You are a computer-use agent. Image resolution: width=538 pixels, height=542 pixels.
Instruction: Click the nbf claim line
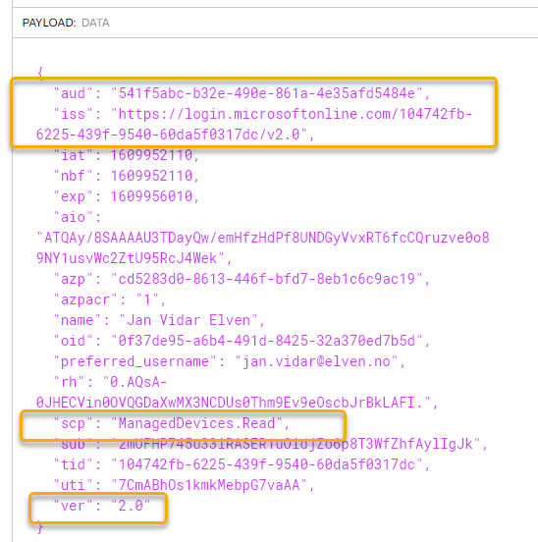click(x=126, y=176)
